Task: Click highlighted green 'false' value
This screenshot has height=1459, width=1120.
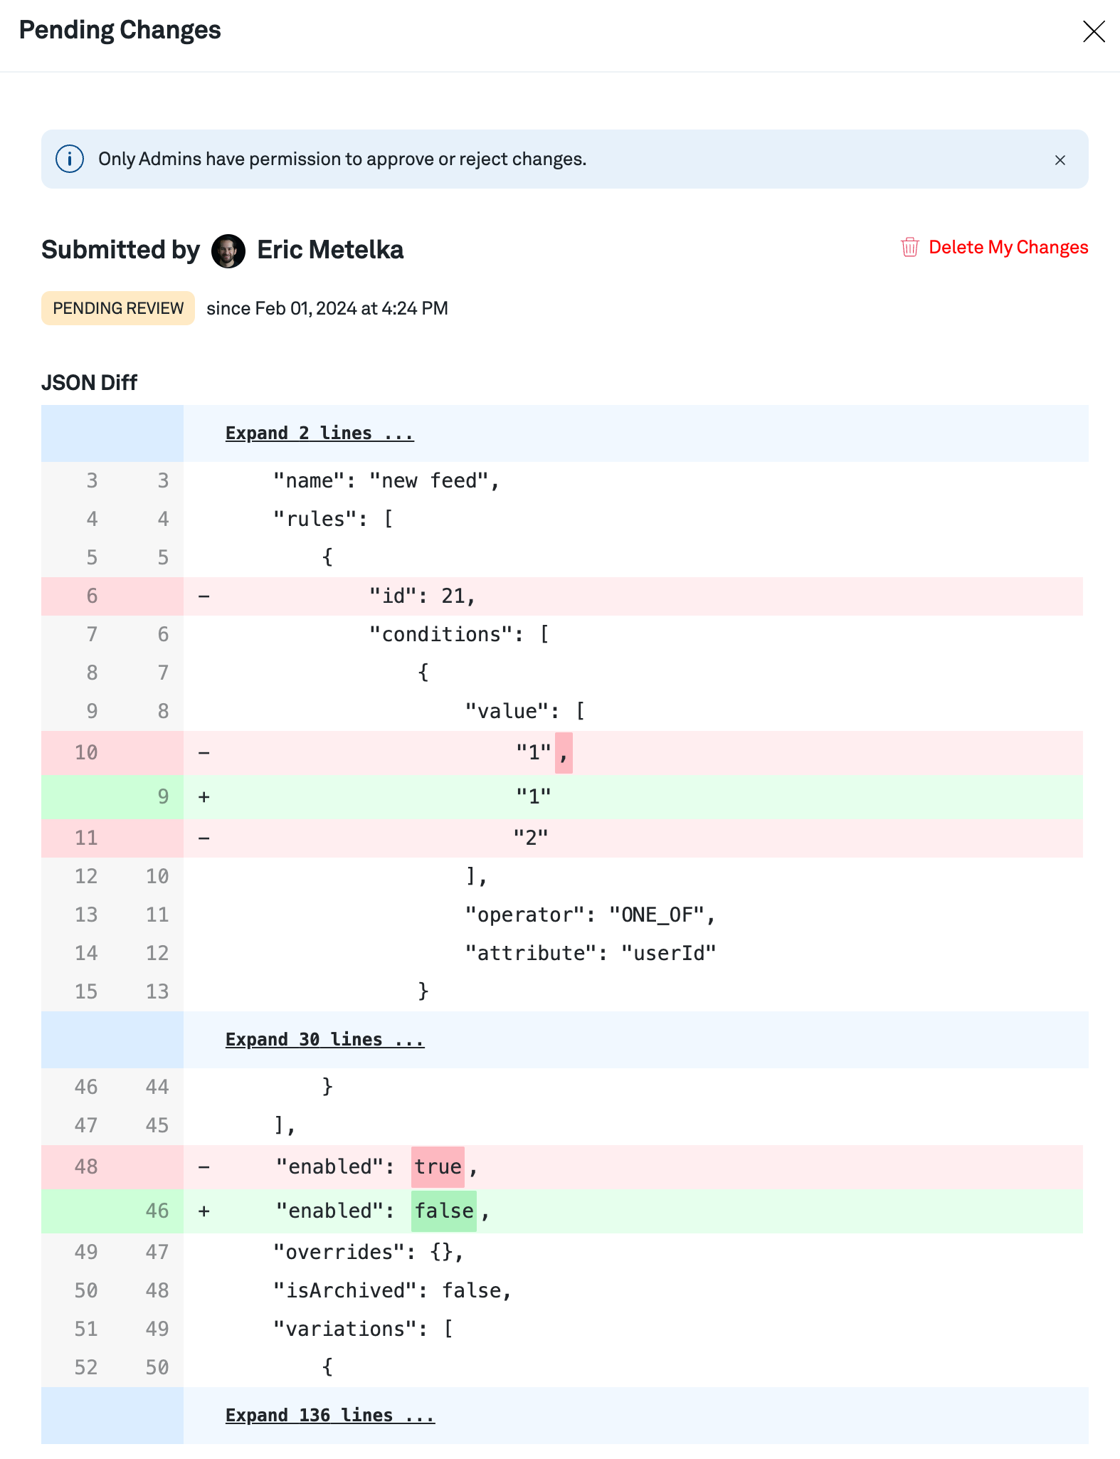Action: pyautogui.click(x=444, y=1211)
